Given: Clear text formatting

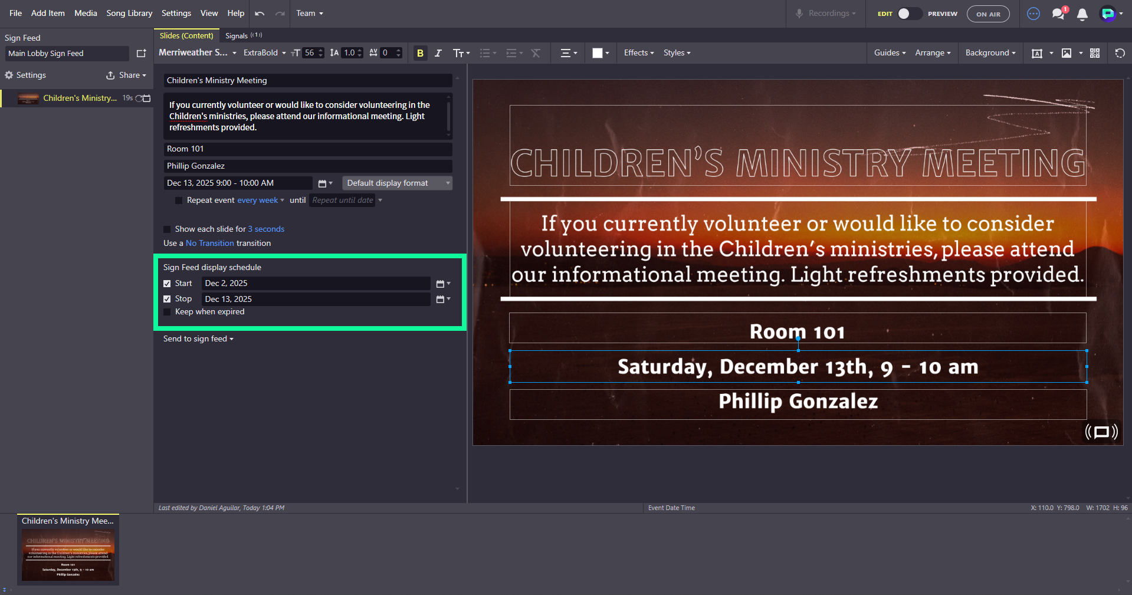Looking at the screenshot, I should point(536,53).
